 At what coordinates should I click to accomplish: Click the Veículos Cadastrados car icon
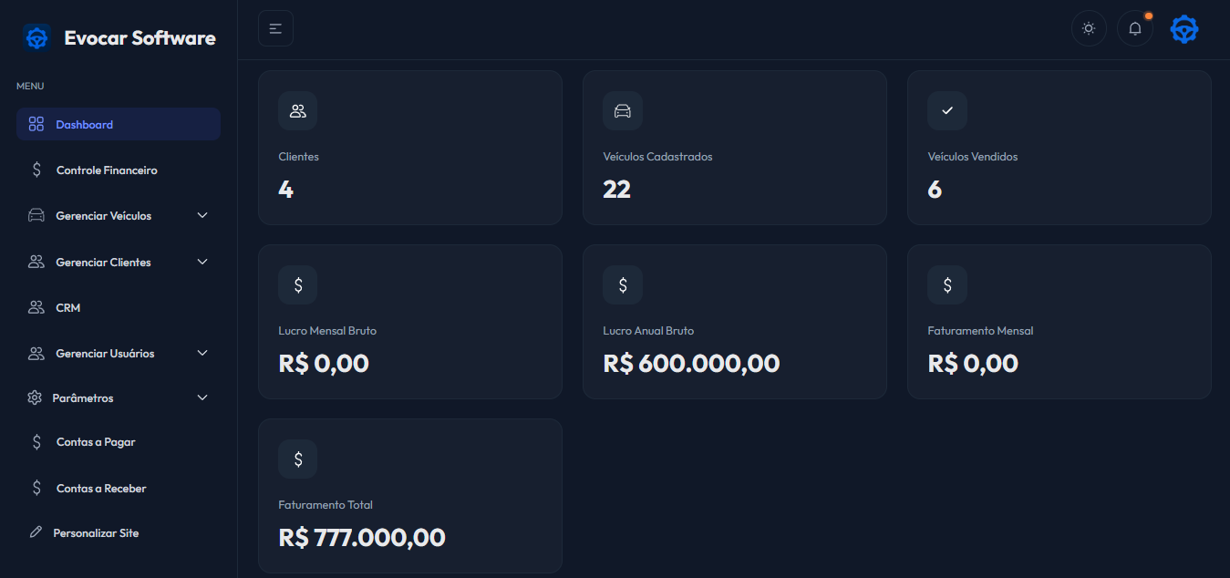pos(623,111)
